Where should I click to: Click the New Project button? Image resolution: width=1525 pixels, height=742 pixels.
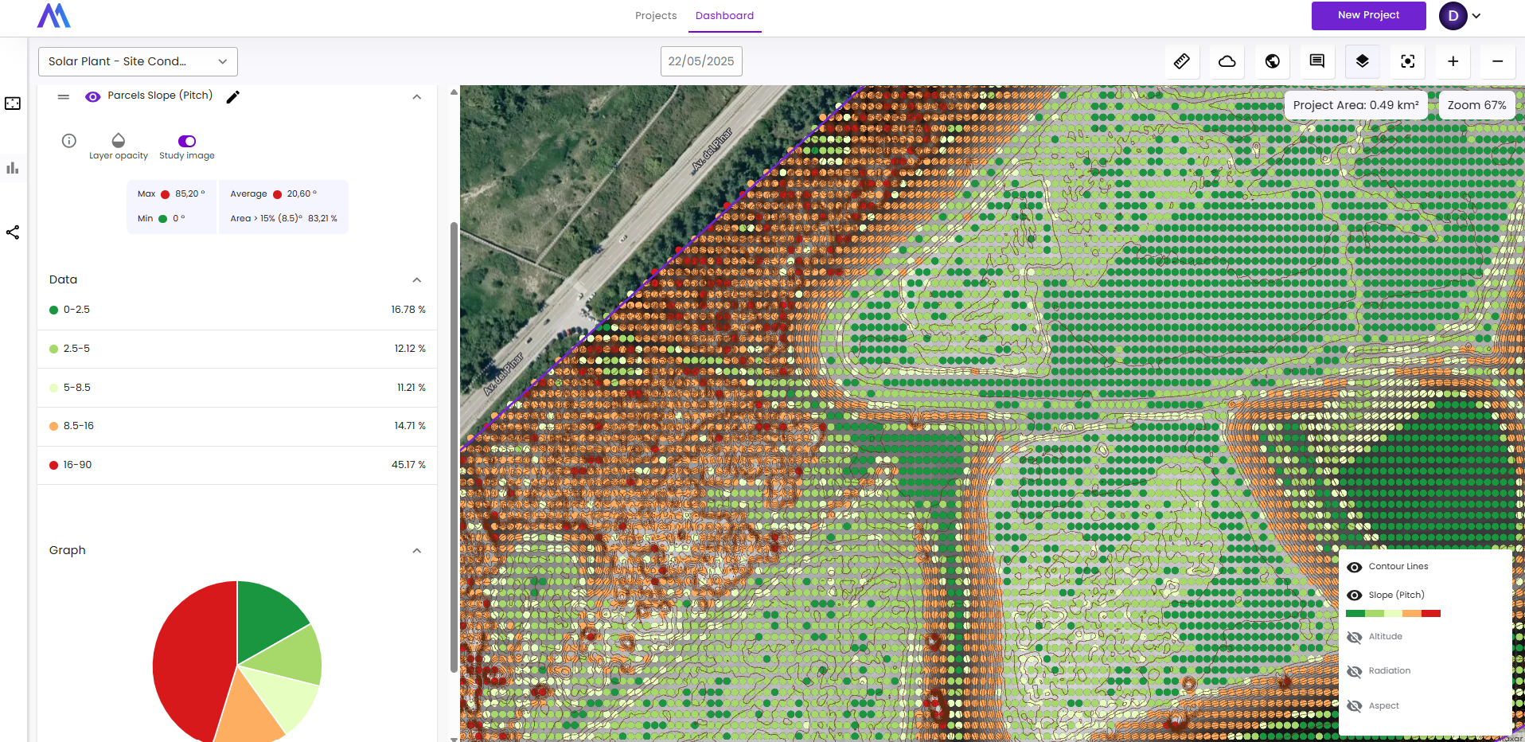[1368, 15]
